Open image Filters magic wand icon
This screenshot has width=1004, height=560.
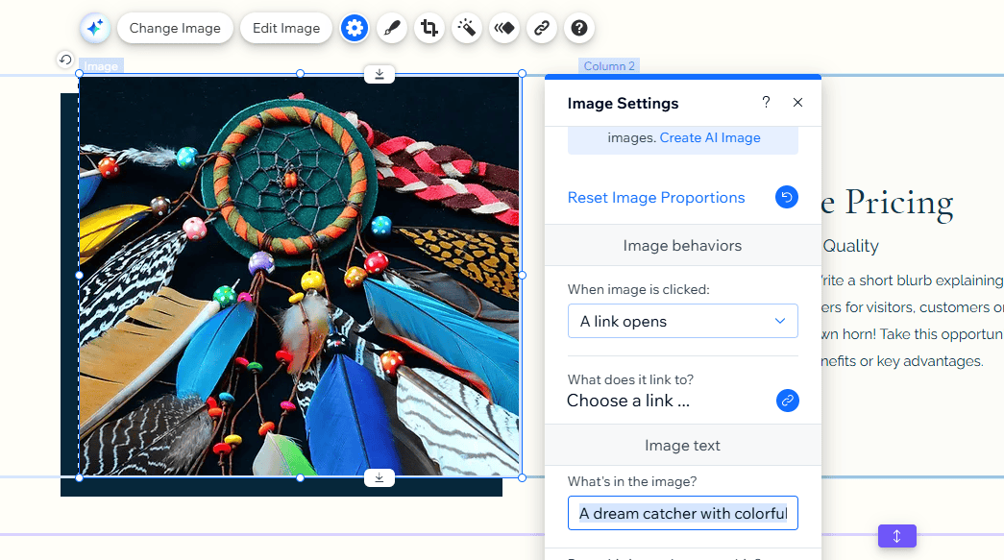pos(466,28)
